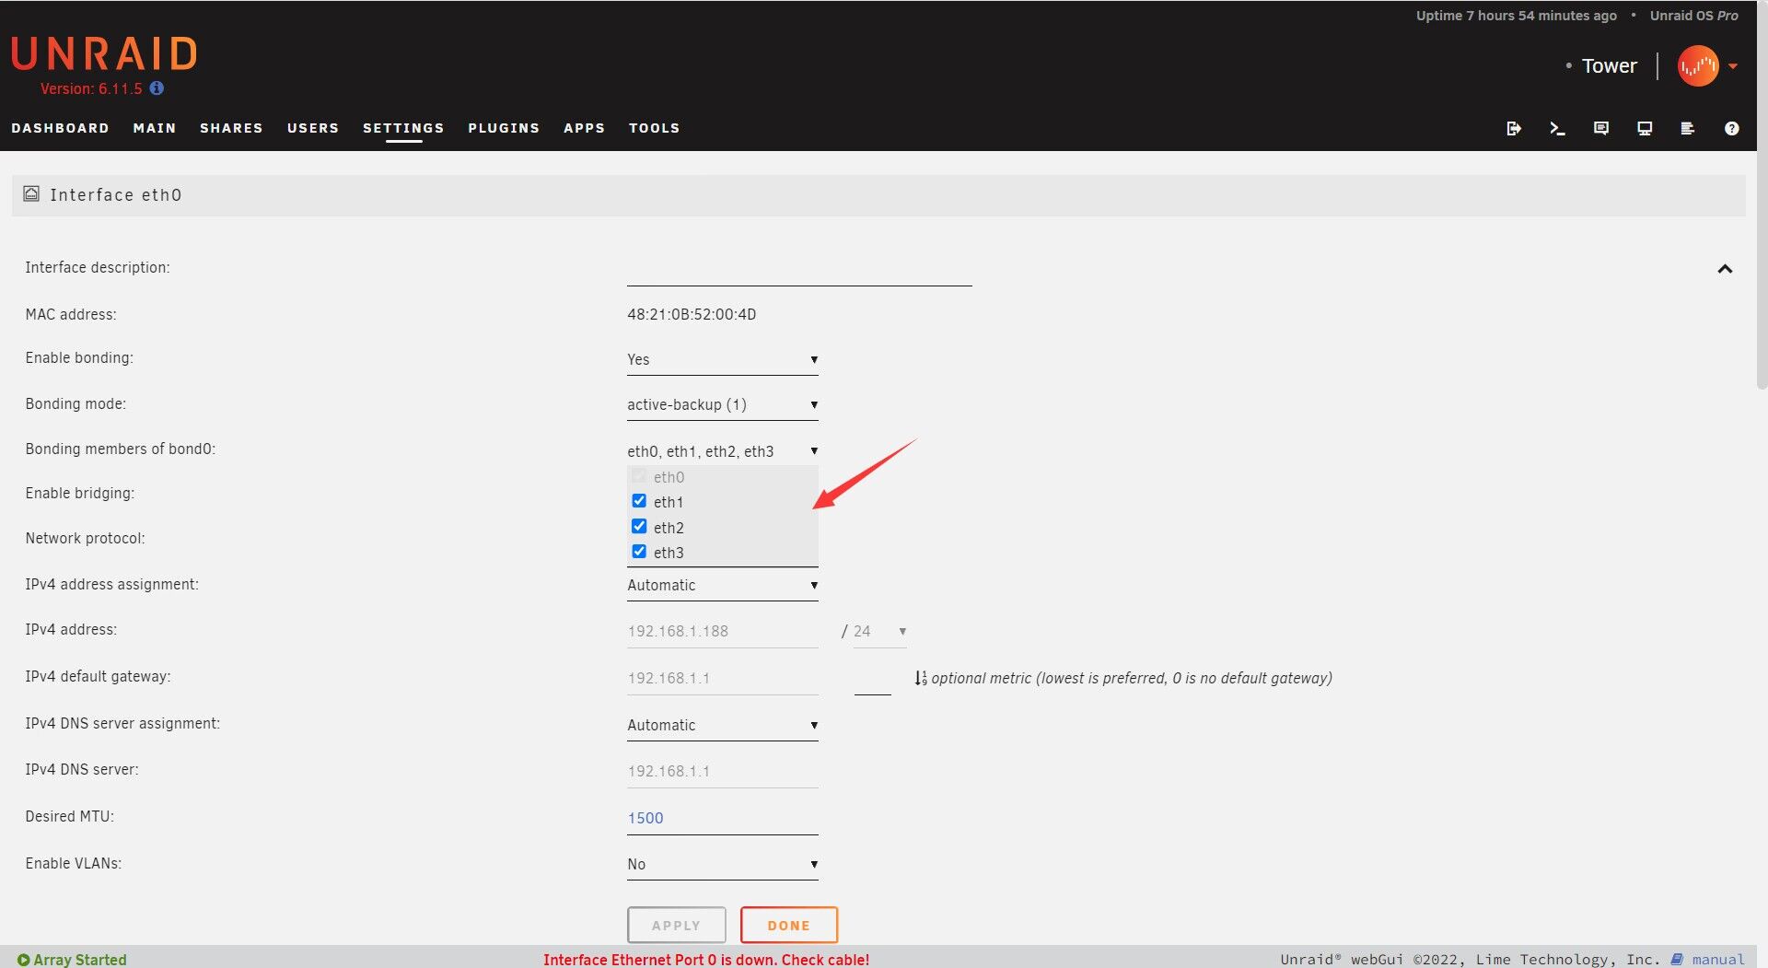Click the help question mark icon
The width and height of the screenshot is (1768, 968).
(1731, 128)
